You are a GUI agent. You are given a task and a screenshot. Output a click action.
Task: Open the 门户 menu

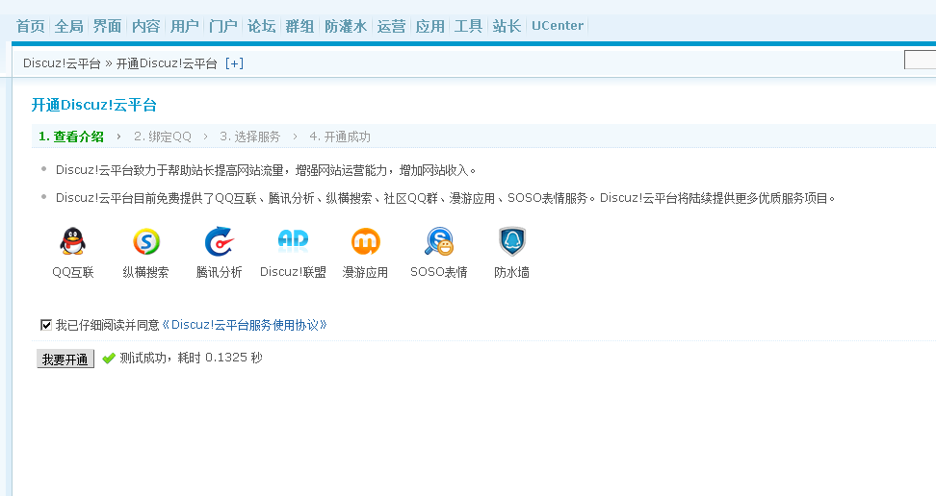coord(223,26)
